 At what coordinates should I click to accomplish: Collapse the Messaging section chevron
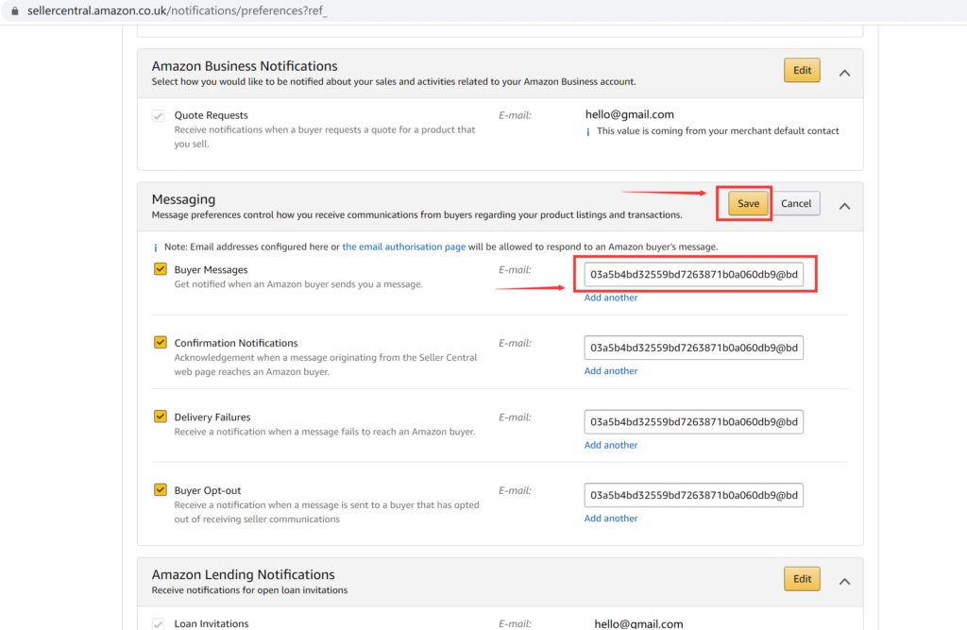844,206
